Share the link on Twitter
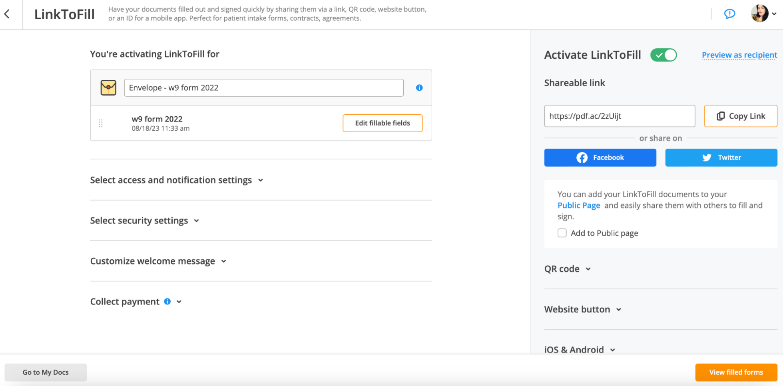Screen dimensions: 783x386 point(721,157)
